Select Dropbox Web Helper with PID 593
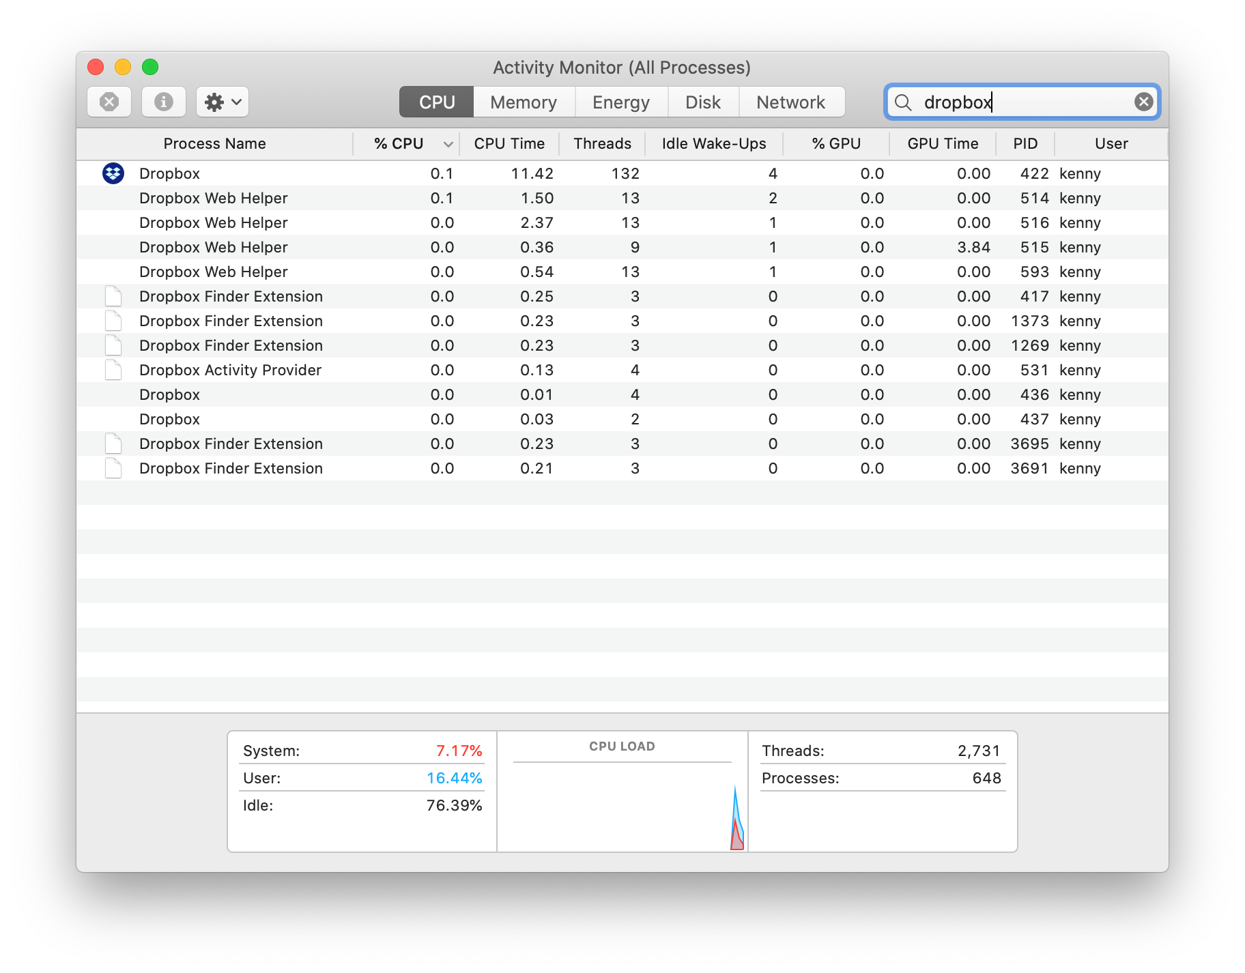This screenshot has height=973, width=1245. click(x=622, y=272)
